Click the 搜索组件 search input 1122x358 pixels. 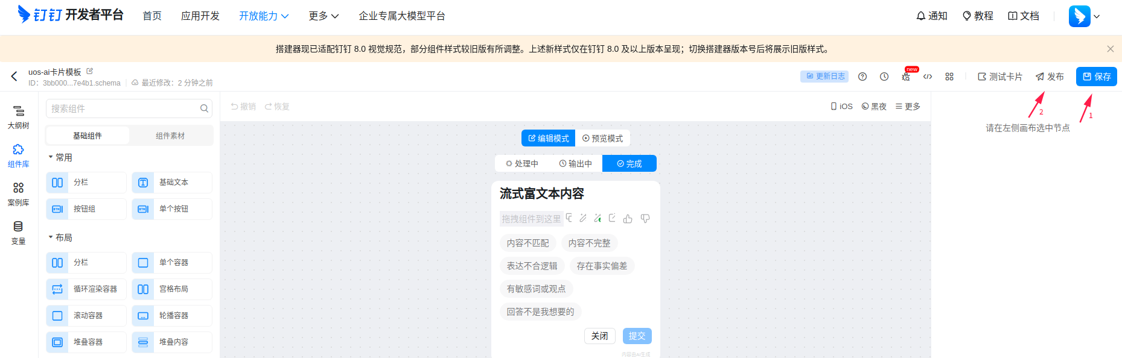(x=129, y=108)
